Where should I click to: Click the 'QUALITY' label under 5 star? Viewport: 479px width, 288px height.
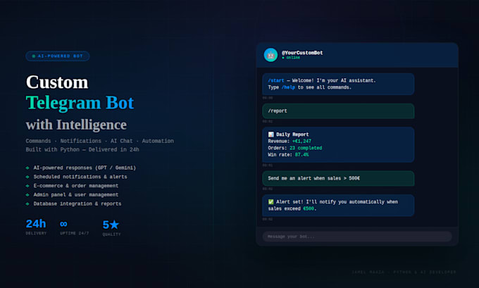[111, 234]
